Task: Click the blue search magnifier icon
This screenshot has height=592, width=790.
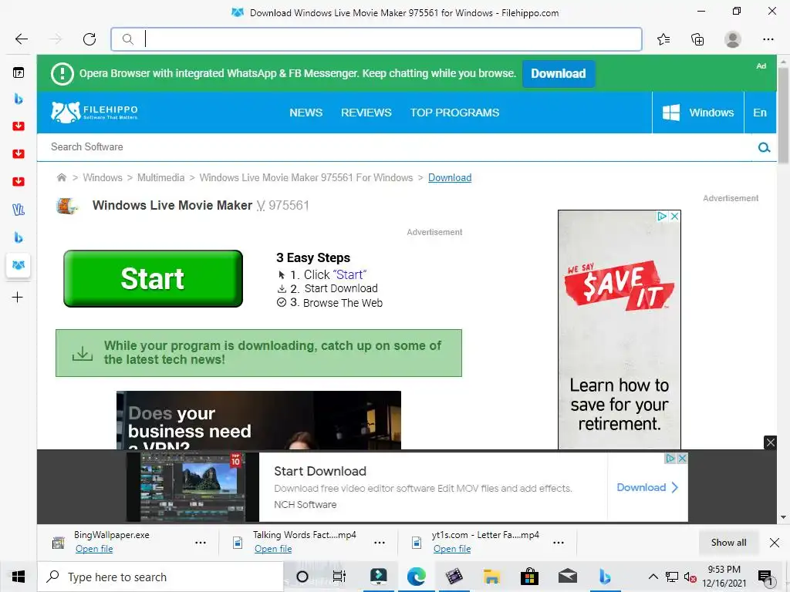Action: click(764, 147)
